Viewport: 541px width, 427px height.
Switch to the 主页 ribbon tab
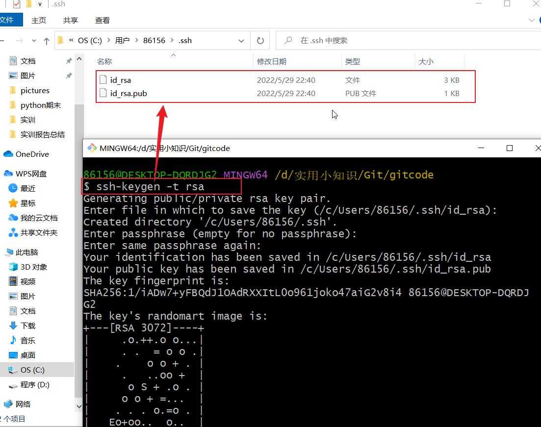pos(39,21)
